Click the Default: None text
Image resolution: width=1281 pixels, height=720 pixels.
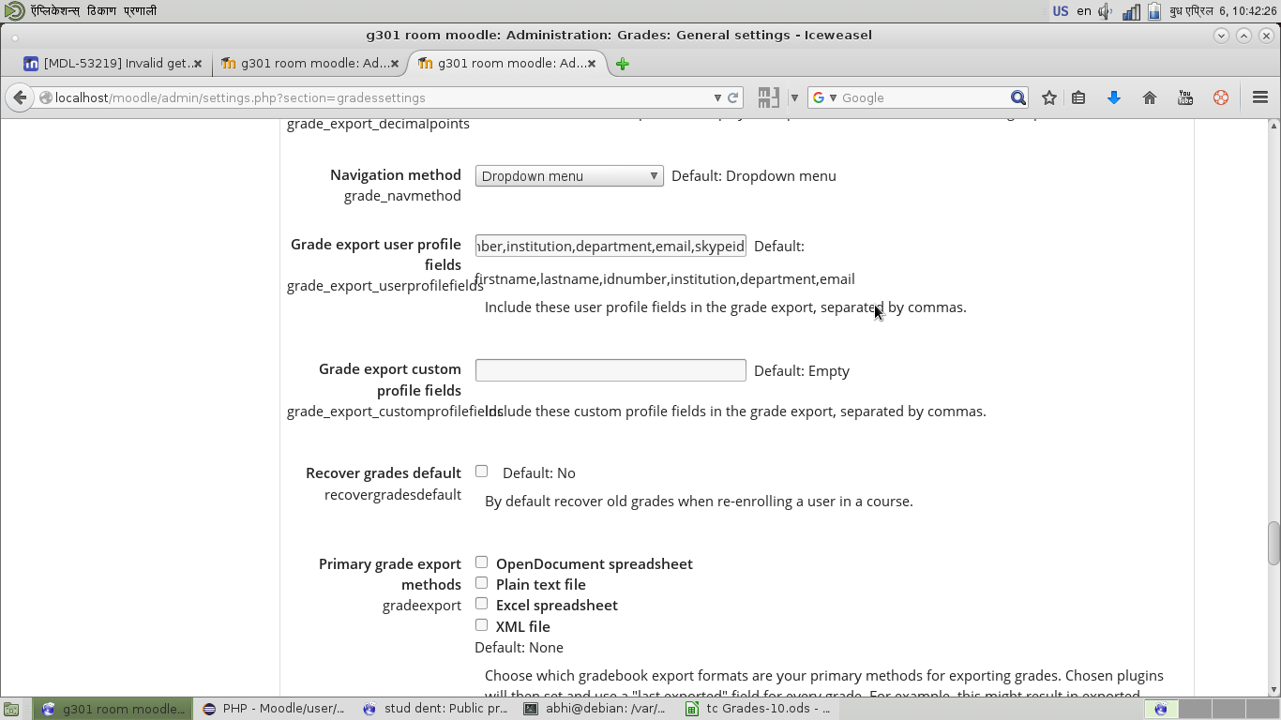[x=519, y=648]
